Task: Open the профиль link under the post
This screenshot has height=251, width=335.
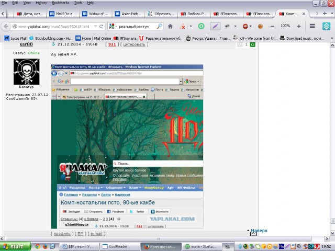Action: pyautogui.click(x=62, y=234)
